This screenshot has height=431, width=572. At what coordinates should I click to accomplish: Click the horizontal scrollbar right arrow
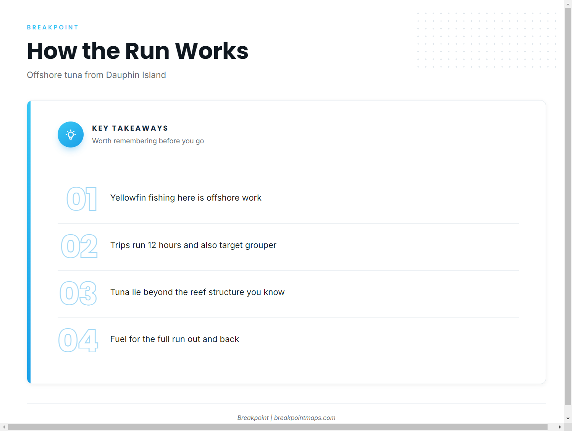coord(560,427)
